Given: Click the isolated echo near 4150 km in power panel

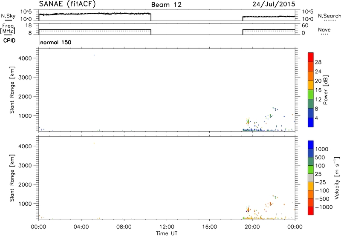Looking at the screenshot, I should [x=94, y=55].
